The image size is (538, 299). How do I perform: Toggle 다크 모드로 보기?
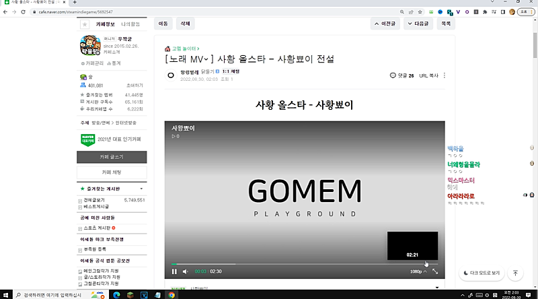point(482,273)
